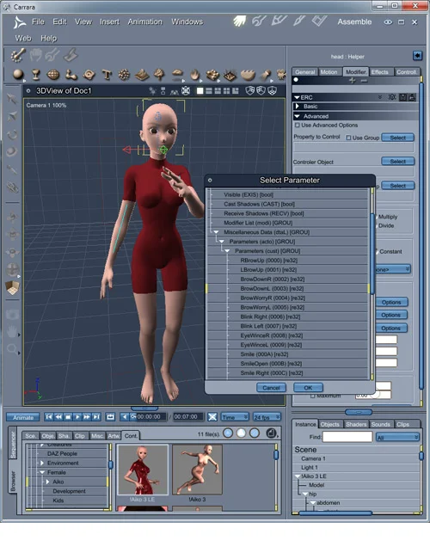
Task: Click Cancel in Select Parameter dialog
Action: pyautogui.click(x=272, y=388)
